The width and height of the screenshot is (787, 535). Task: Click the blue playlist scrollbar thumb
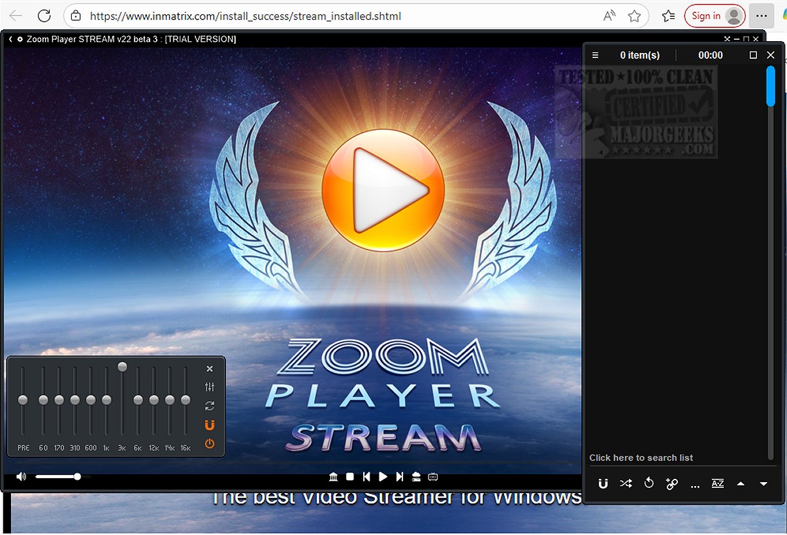[x=771, y=86]
